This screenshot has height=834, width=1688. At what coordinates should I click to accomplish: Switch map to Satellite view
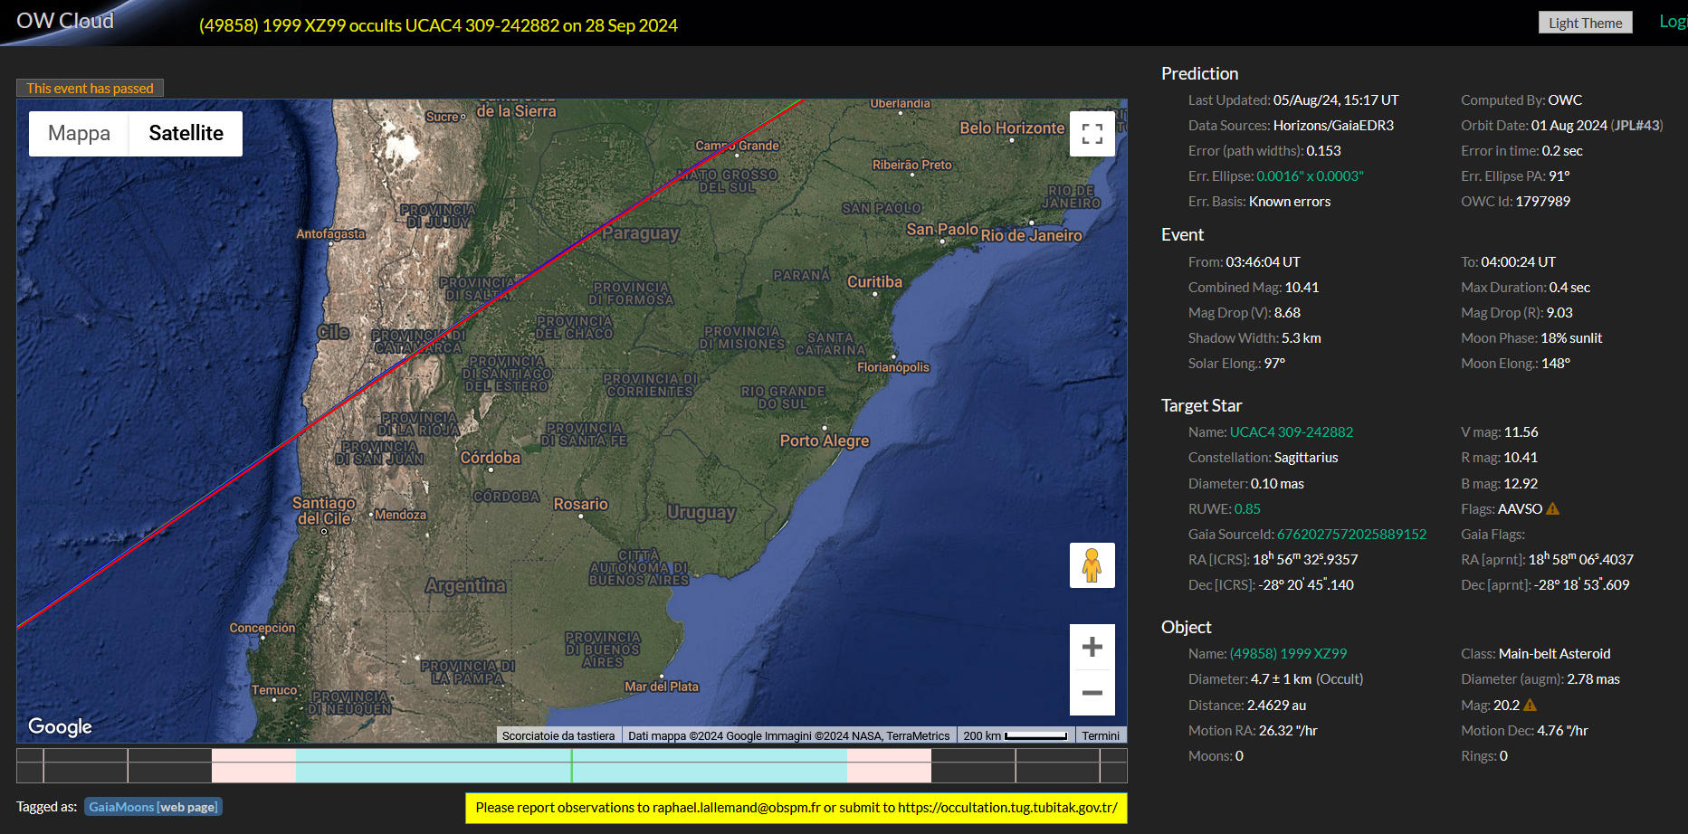point(186,134)
